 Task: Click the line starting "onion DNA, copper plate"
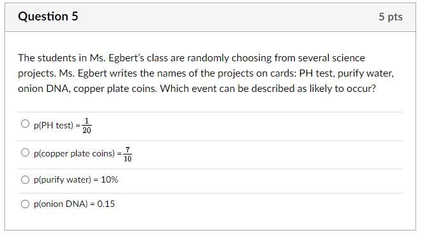(197, 89)
